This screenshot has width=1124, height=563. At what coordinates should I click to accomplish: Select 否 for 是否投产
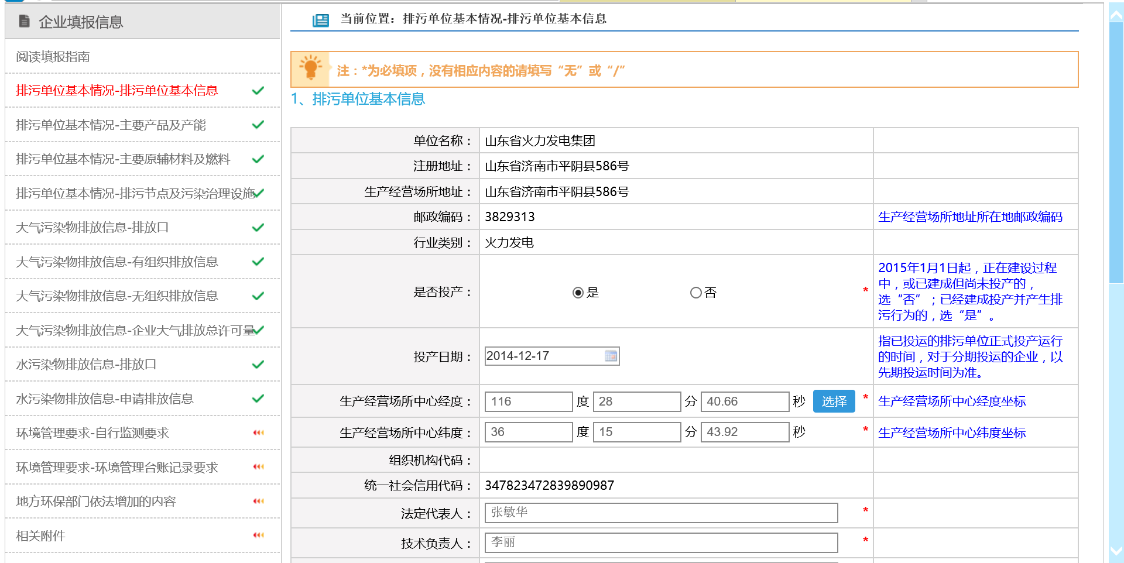coord(695,293)
